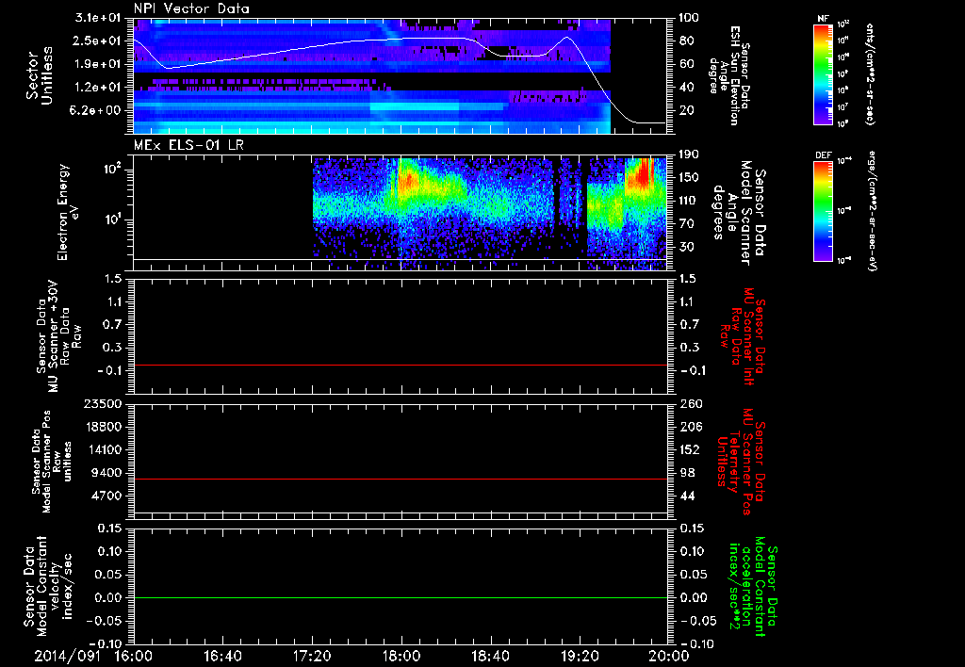Click the 18:40 time tick label

tap(490, 656)
